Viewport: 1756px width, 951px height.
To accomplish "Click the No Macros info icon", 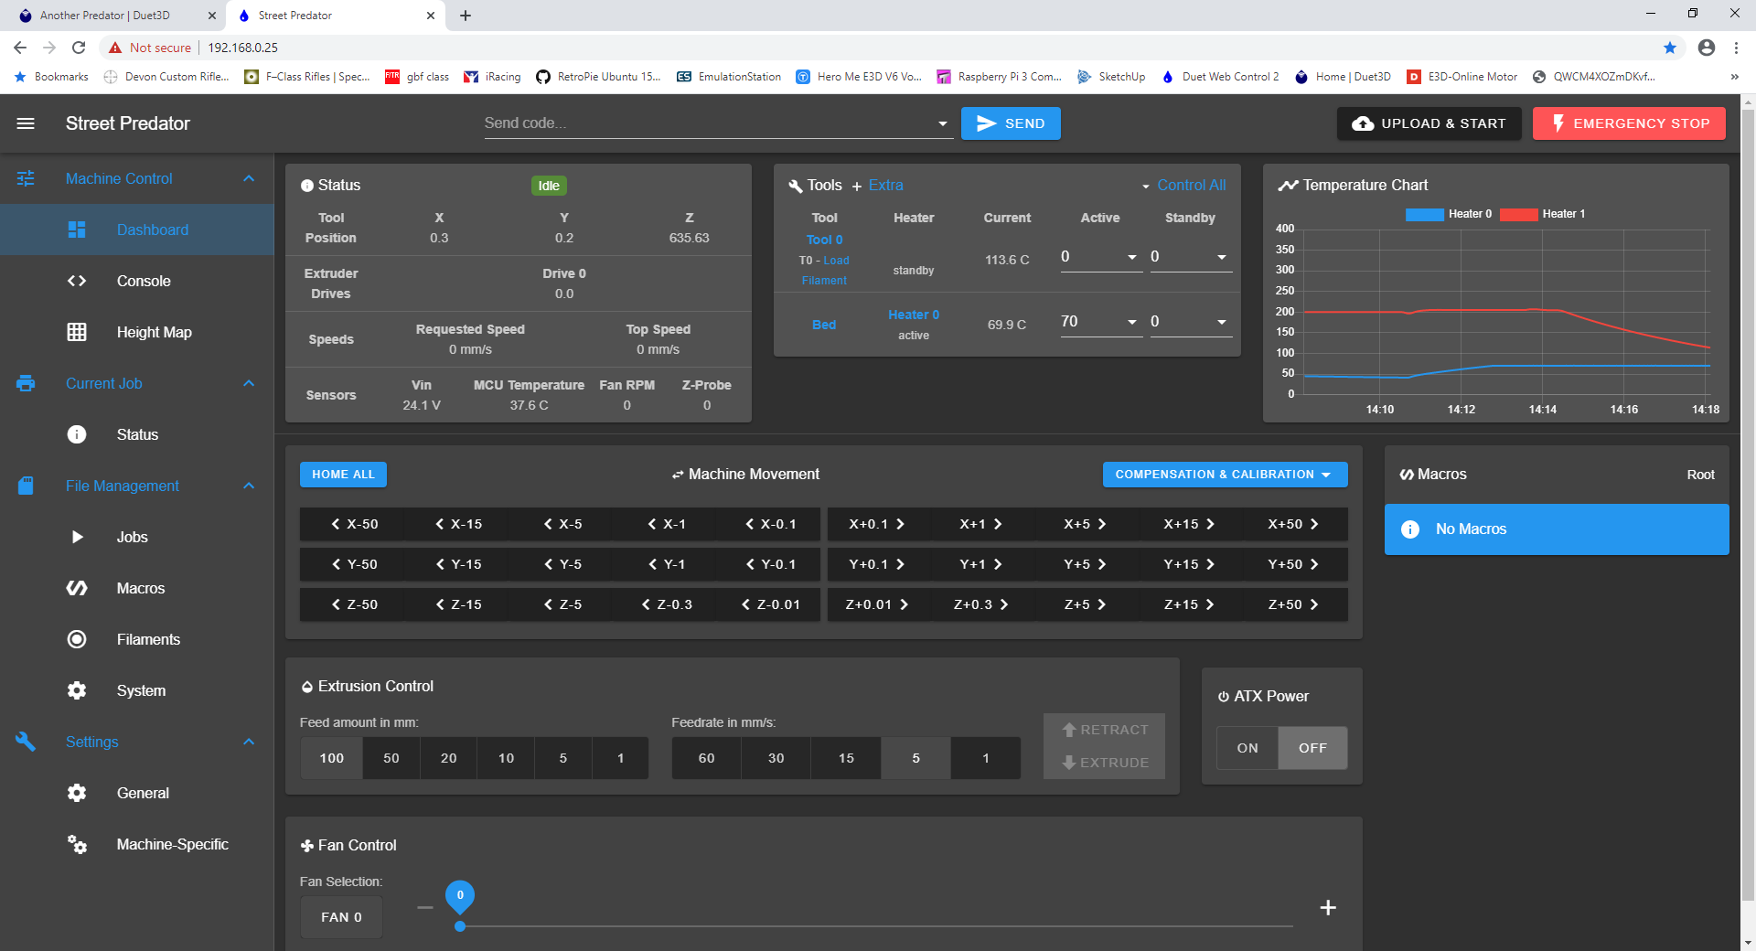I will 1410,529.
